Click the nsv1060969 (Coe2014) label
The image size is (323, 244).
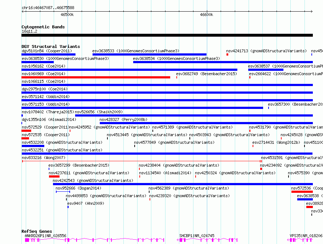[44, 74]
